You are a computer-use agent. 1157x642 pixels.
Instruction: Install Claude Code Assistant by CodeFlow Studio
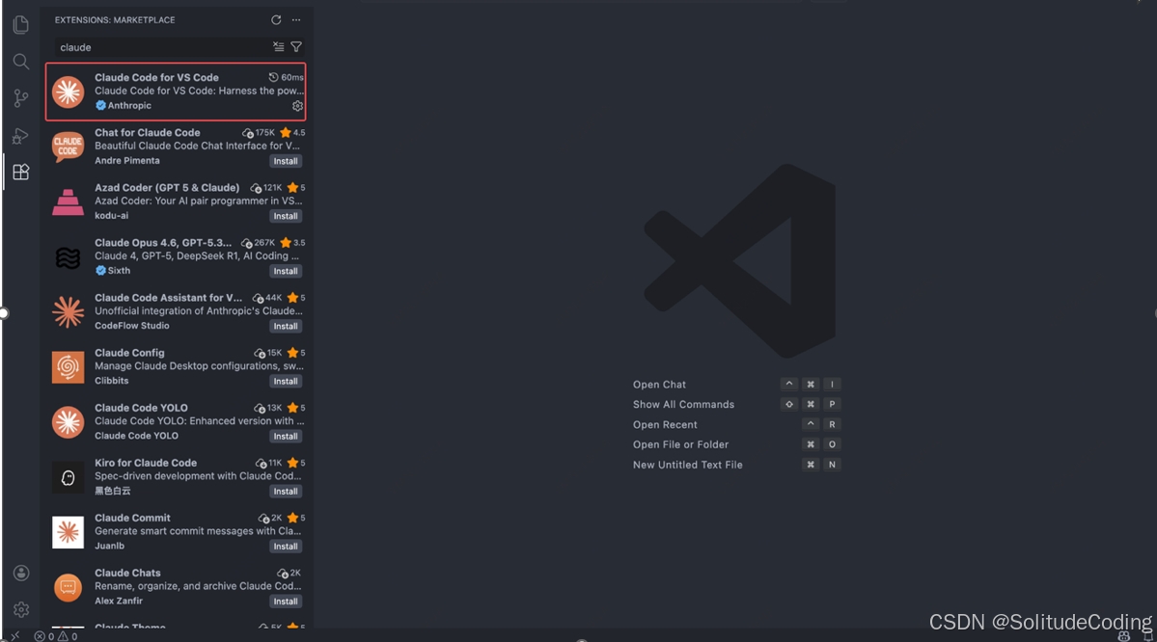[286, 326]
